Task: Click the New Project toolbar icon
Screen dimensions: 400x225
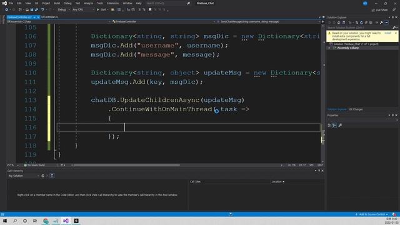Action: point(20,10)
